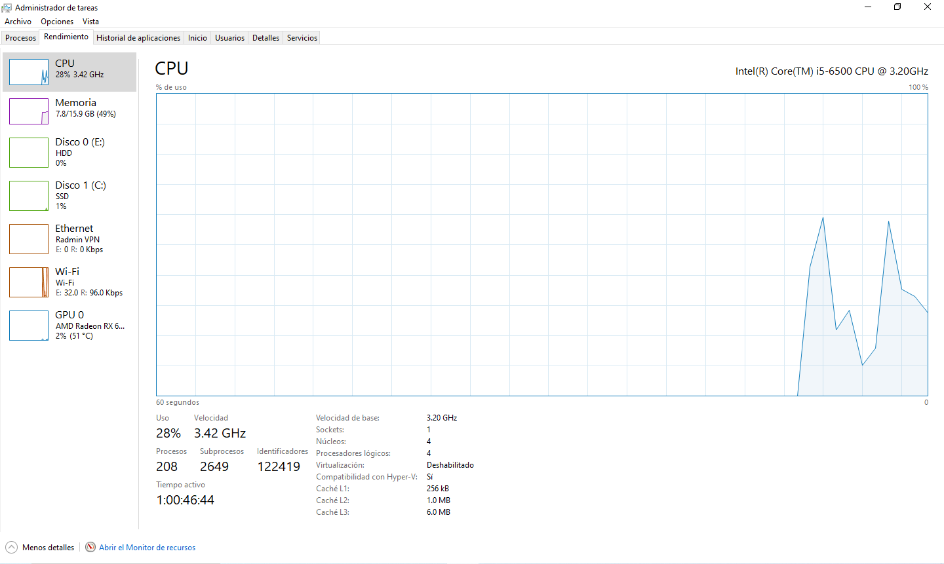Open Ethernet Radmin VPN graph icon
The width and height of the screenshot is (944, 564).
(29, 239)
